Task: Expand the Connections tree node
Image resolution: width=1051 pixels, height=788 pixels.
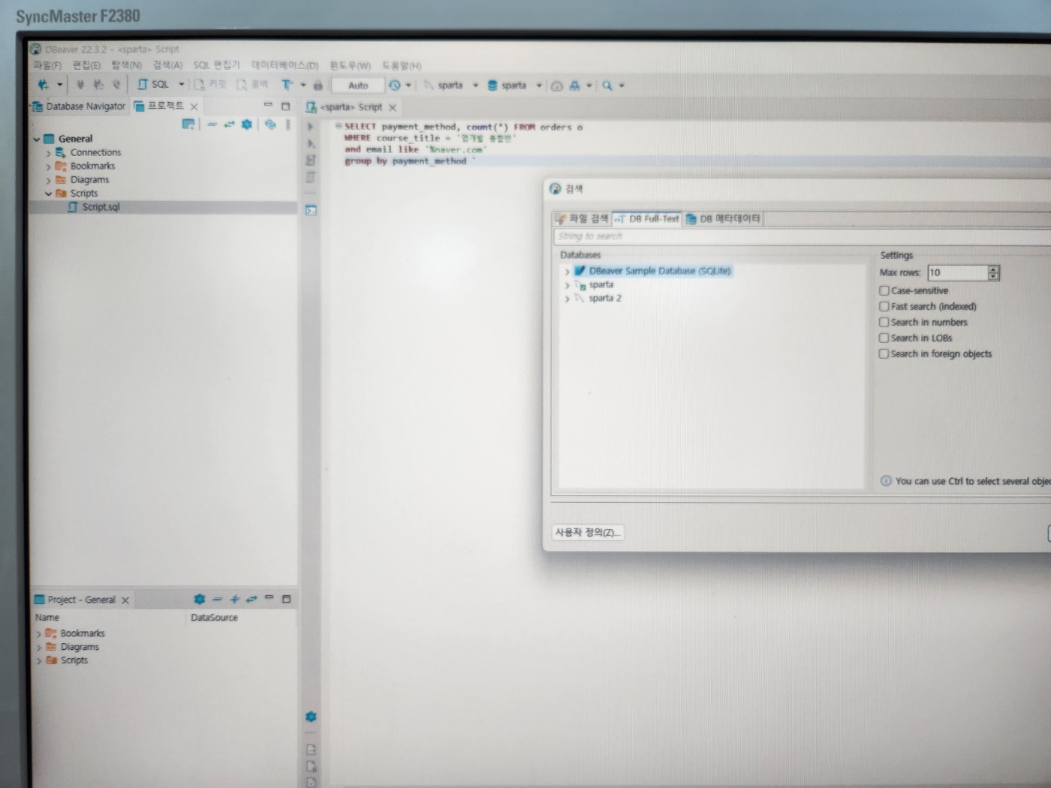Action: point(48,153)
